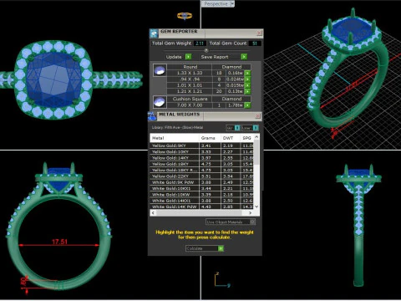Viewport: 401px width, 301px height.
Task: Click the Calculate green arrow
Action: coord(221,248)
